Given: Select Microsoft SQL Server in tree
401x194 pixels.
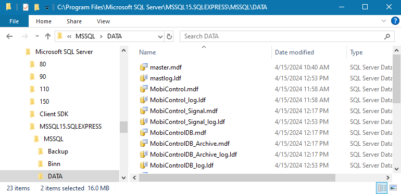Looking at the screenshot, I should point(64,52).
